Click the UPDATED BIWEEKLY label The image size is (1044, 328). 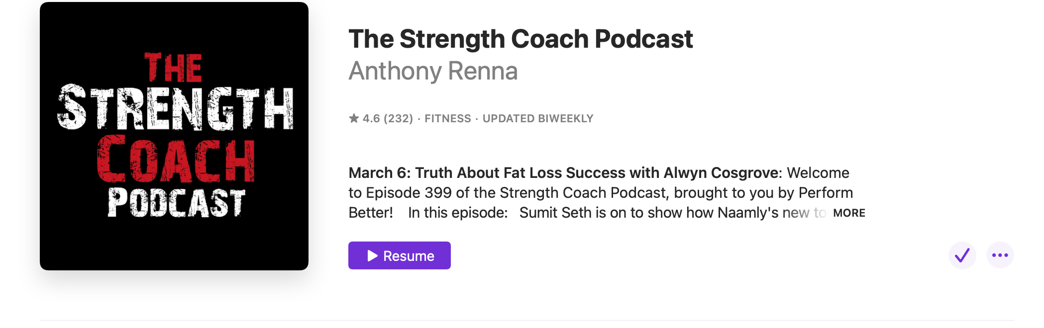tap(538, 119)
